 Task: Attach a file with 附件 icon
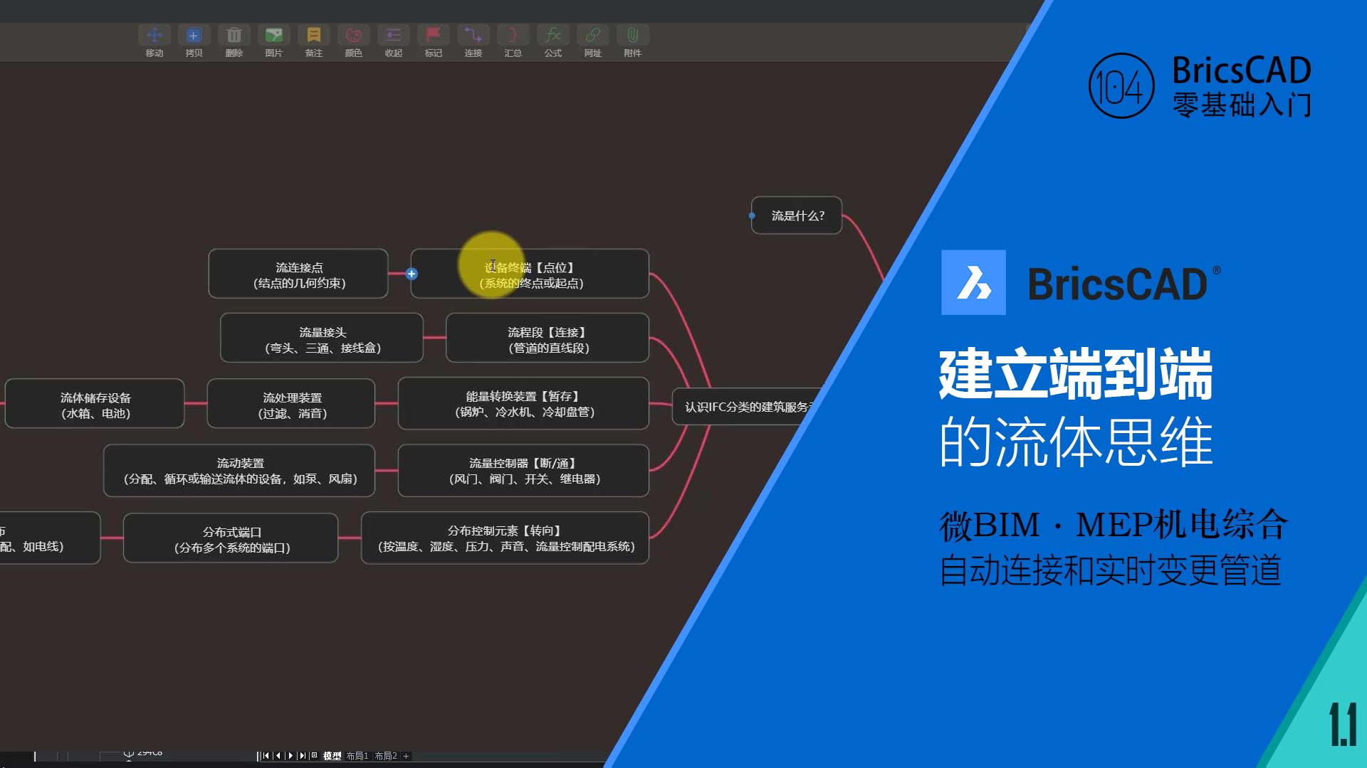click(x=632, y=36)
